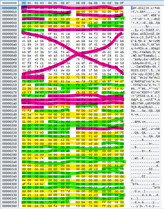
Task: Click byte af starting row 00000300
Action: [x=24, y=184]
